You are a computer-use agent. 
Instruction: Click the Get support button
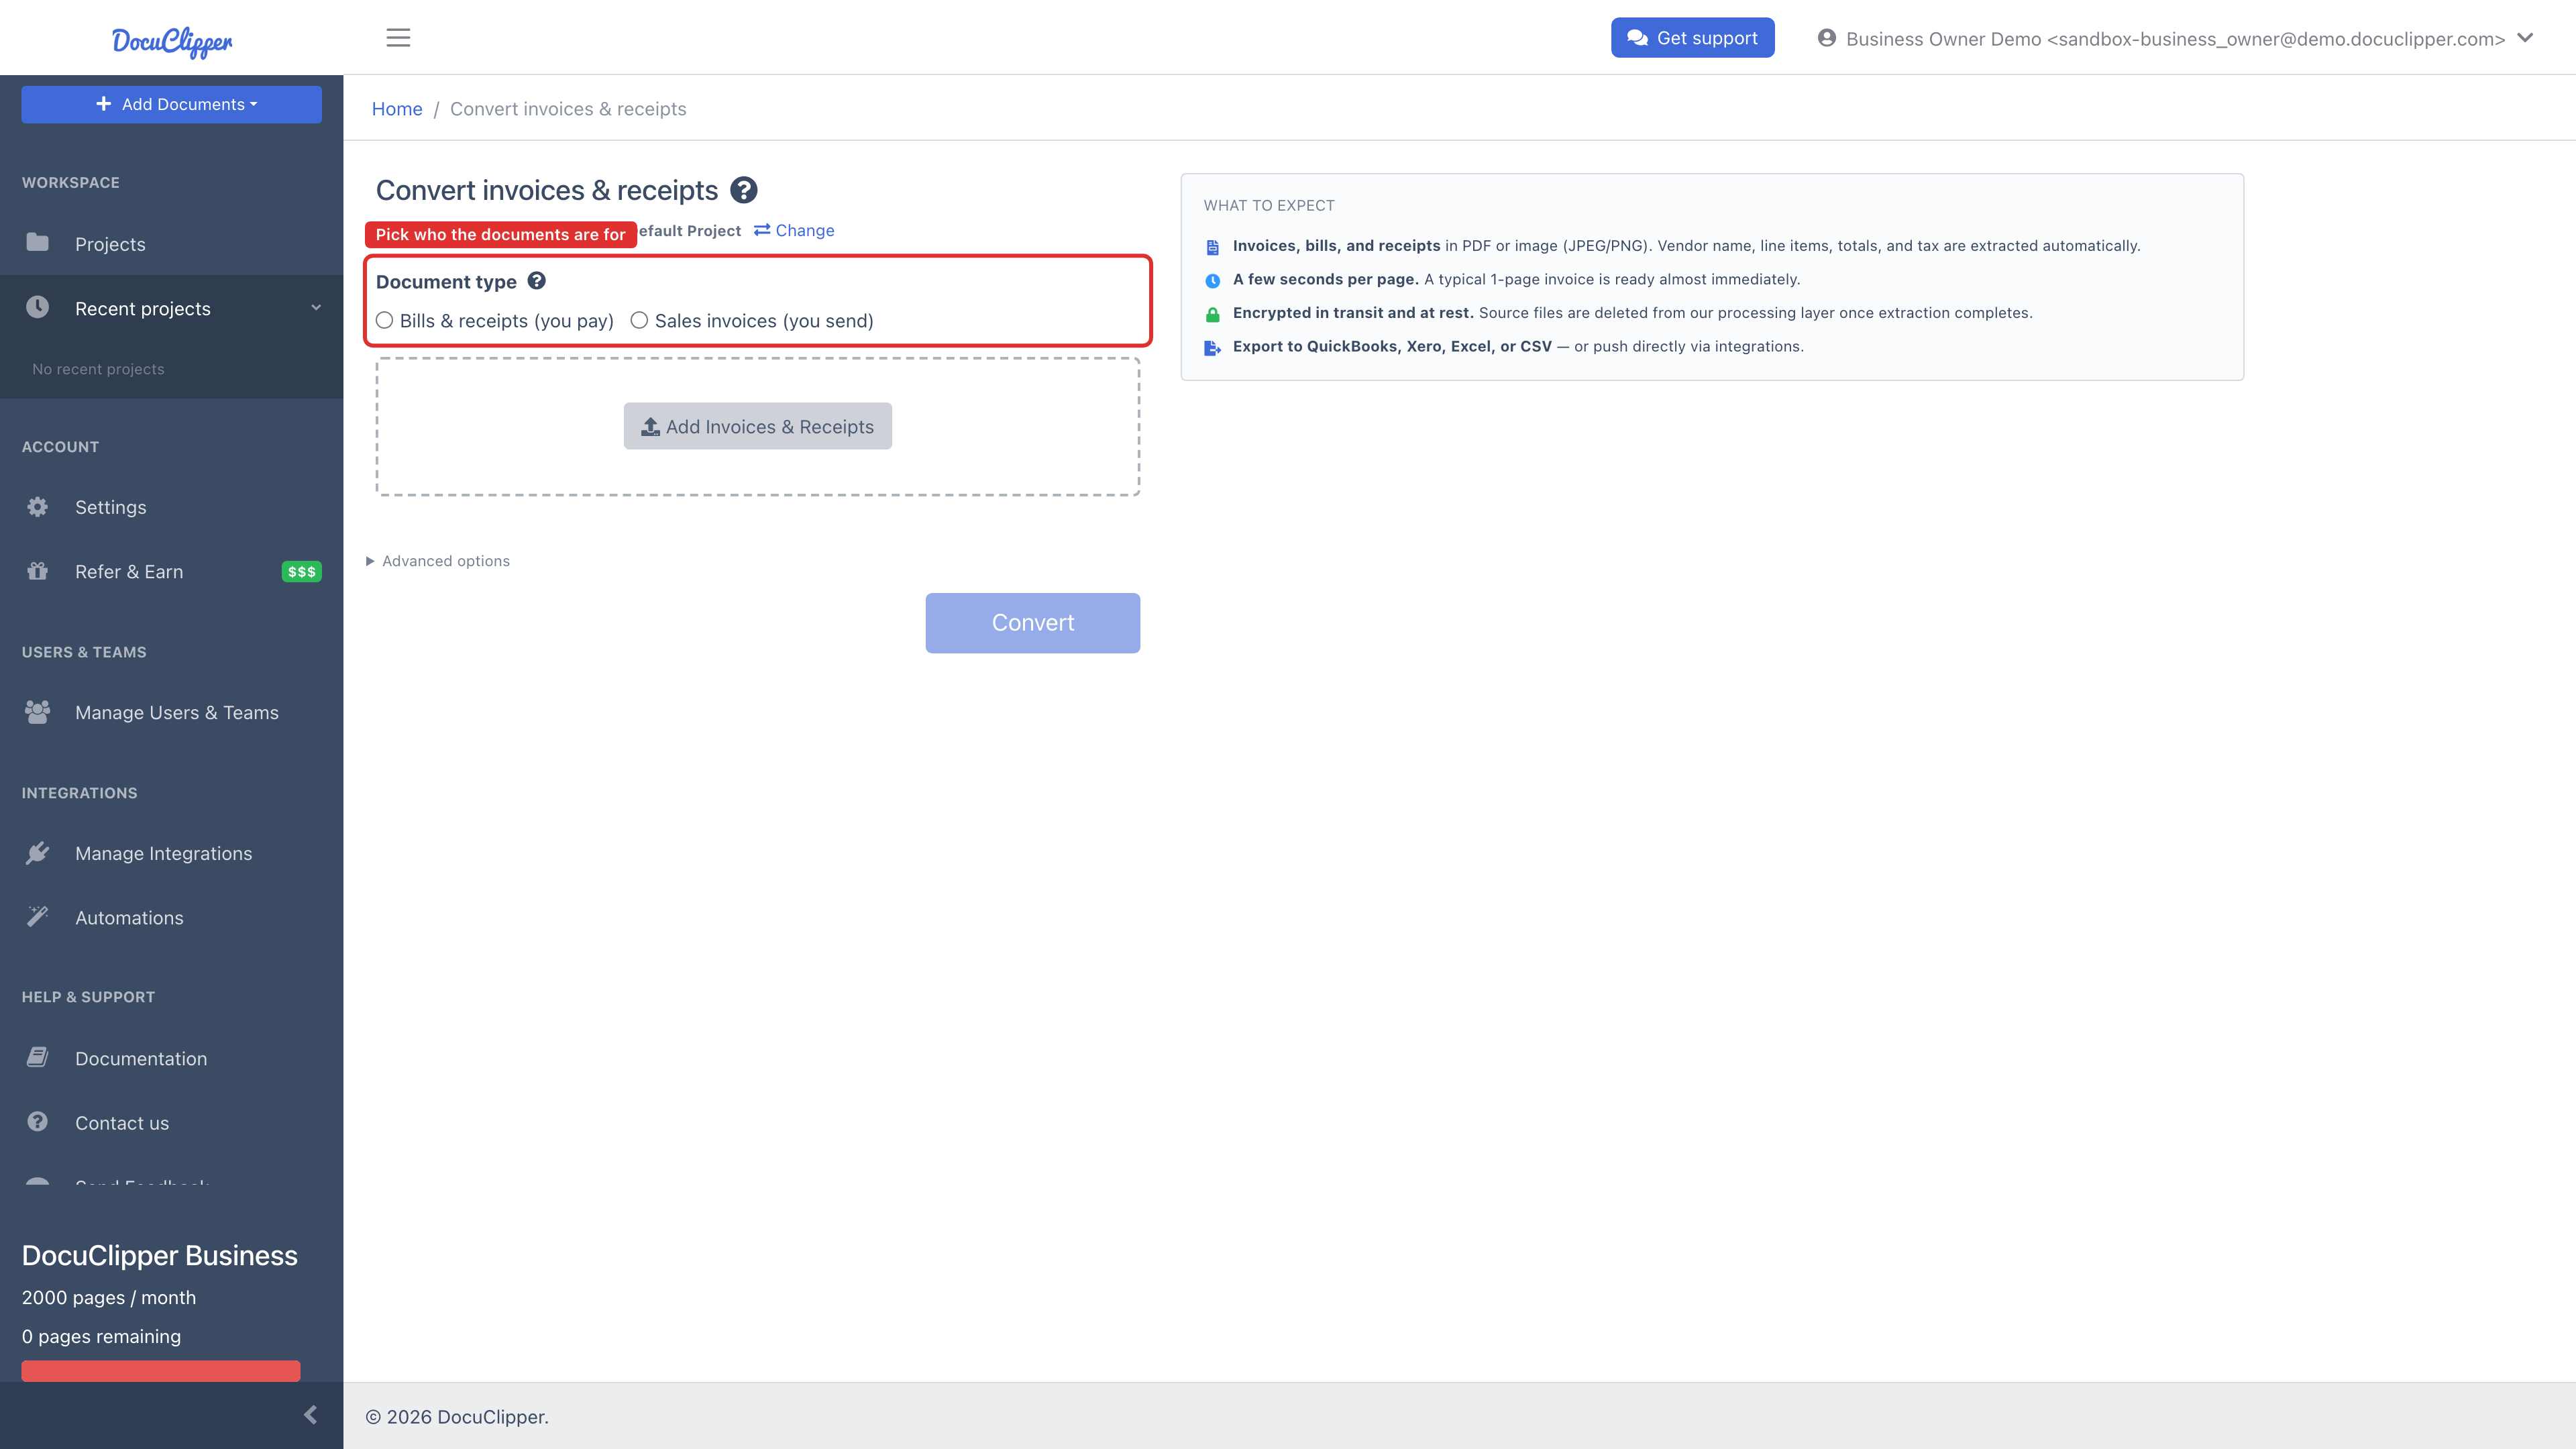[x=1692, y=38]
